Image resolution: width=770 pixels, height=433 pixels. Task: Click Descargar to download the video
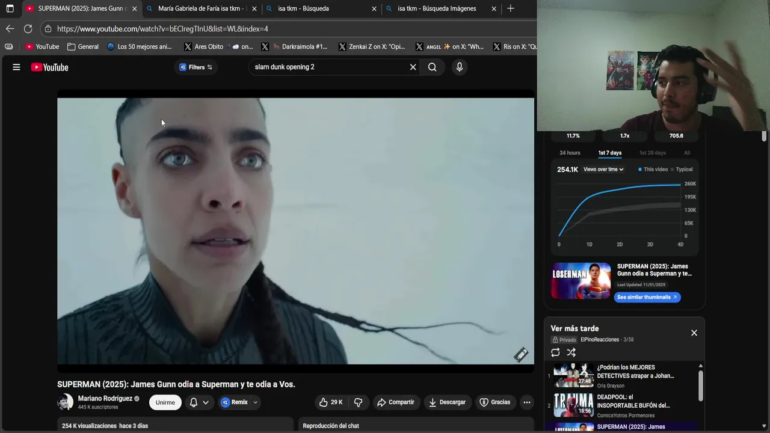pyautogui.click(x=447, y=402)
